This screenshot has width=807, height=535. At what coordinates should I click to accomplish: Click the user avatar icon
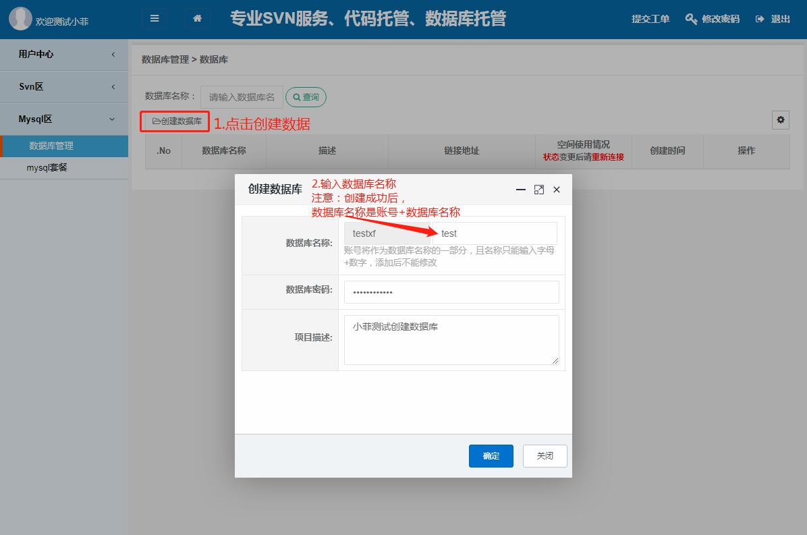20,19
